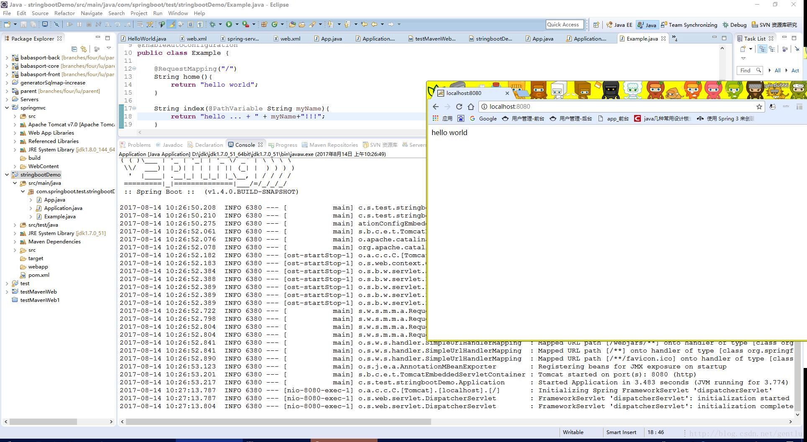Screen dimensions: 807x442
Task: Click the Search flashlight toolbar icon
Action: [x=312, y=24]
